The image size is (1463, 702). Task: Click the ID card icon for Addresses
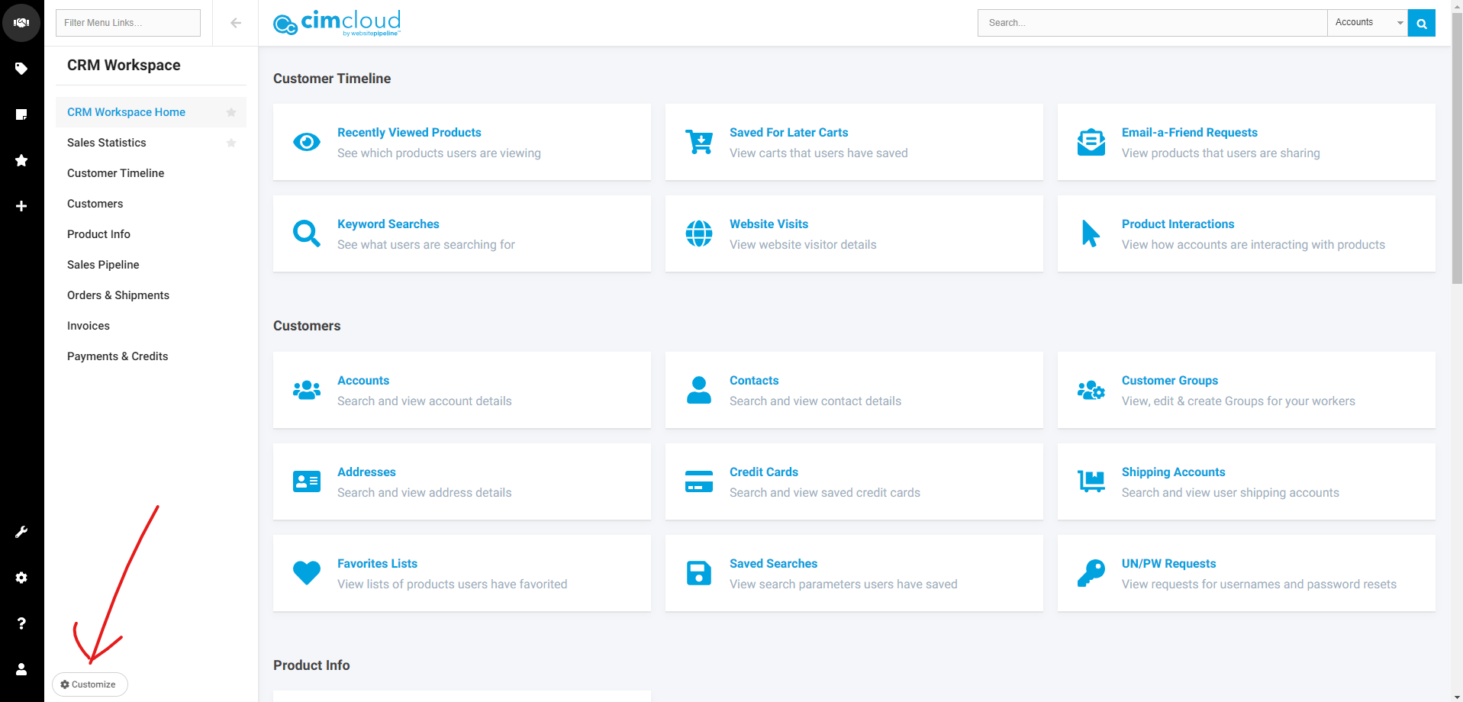pyautogui.click(x=307, y=481)
